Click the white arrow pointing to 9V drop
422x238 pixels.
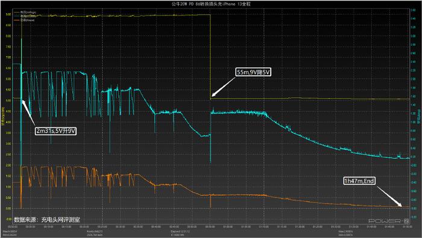(x=223, y=87)
